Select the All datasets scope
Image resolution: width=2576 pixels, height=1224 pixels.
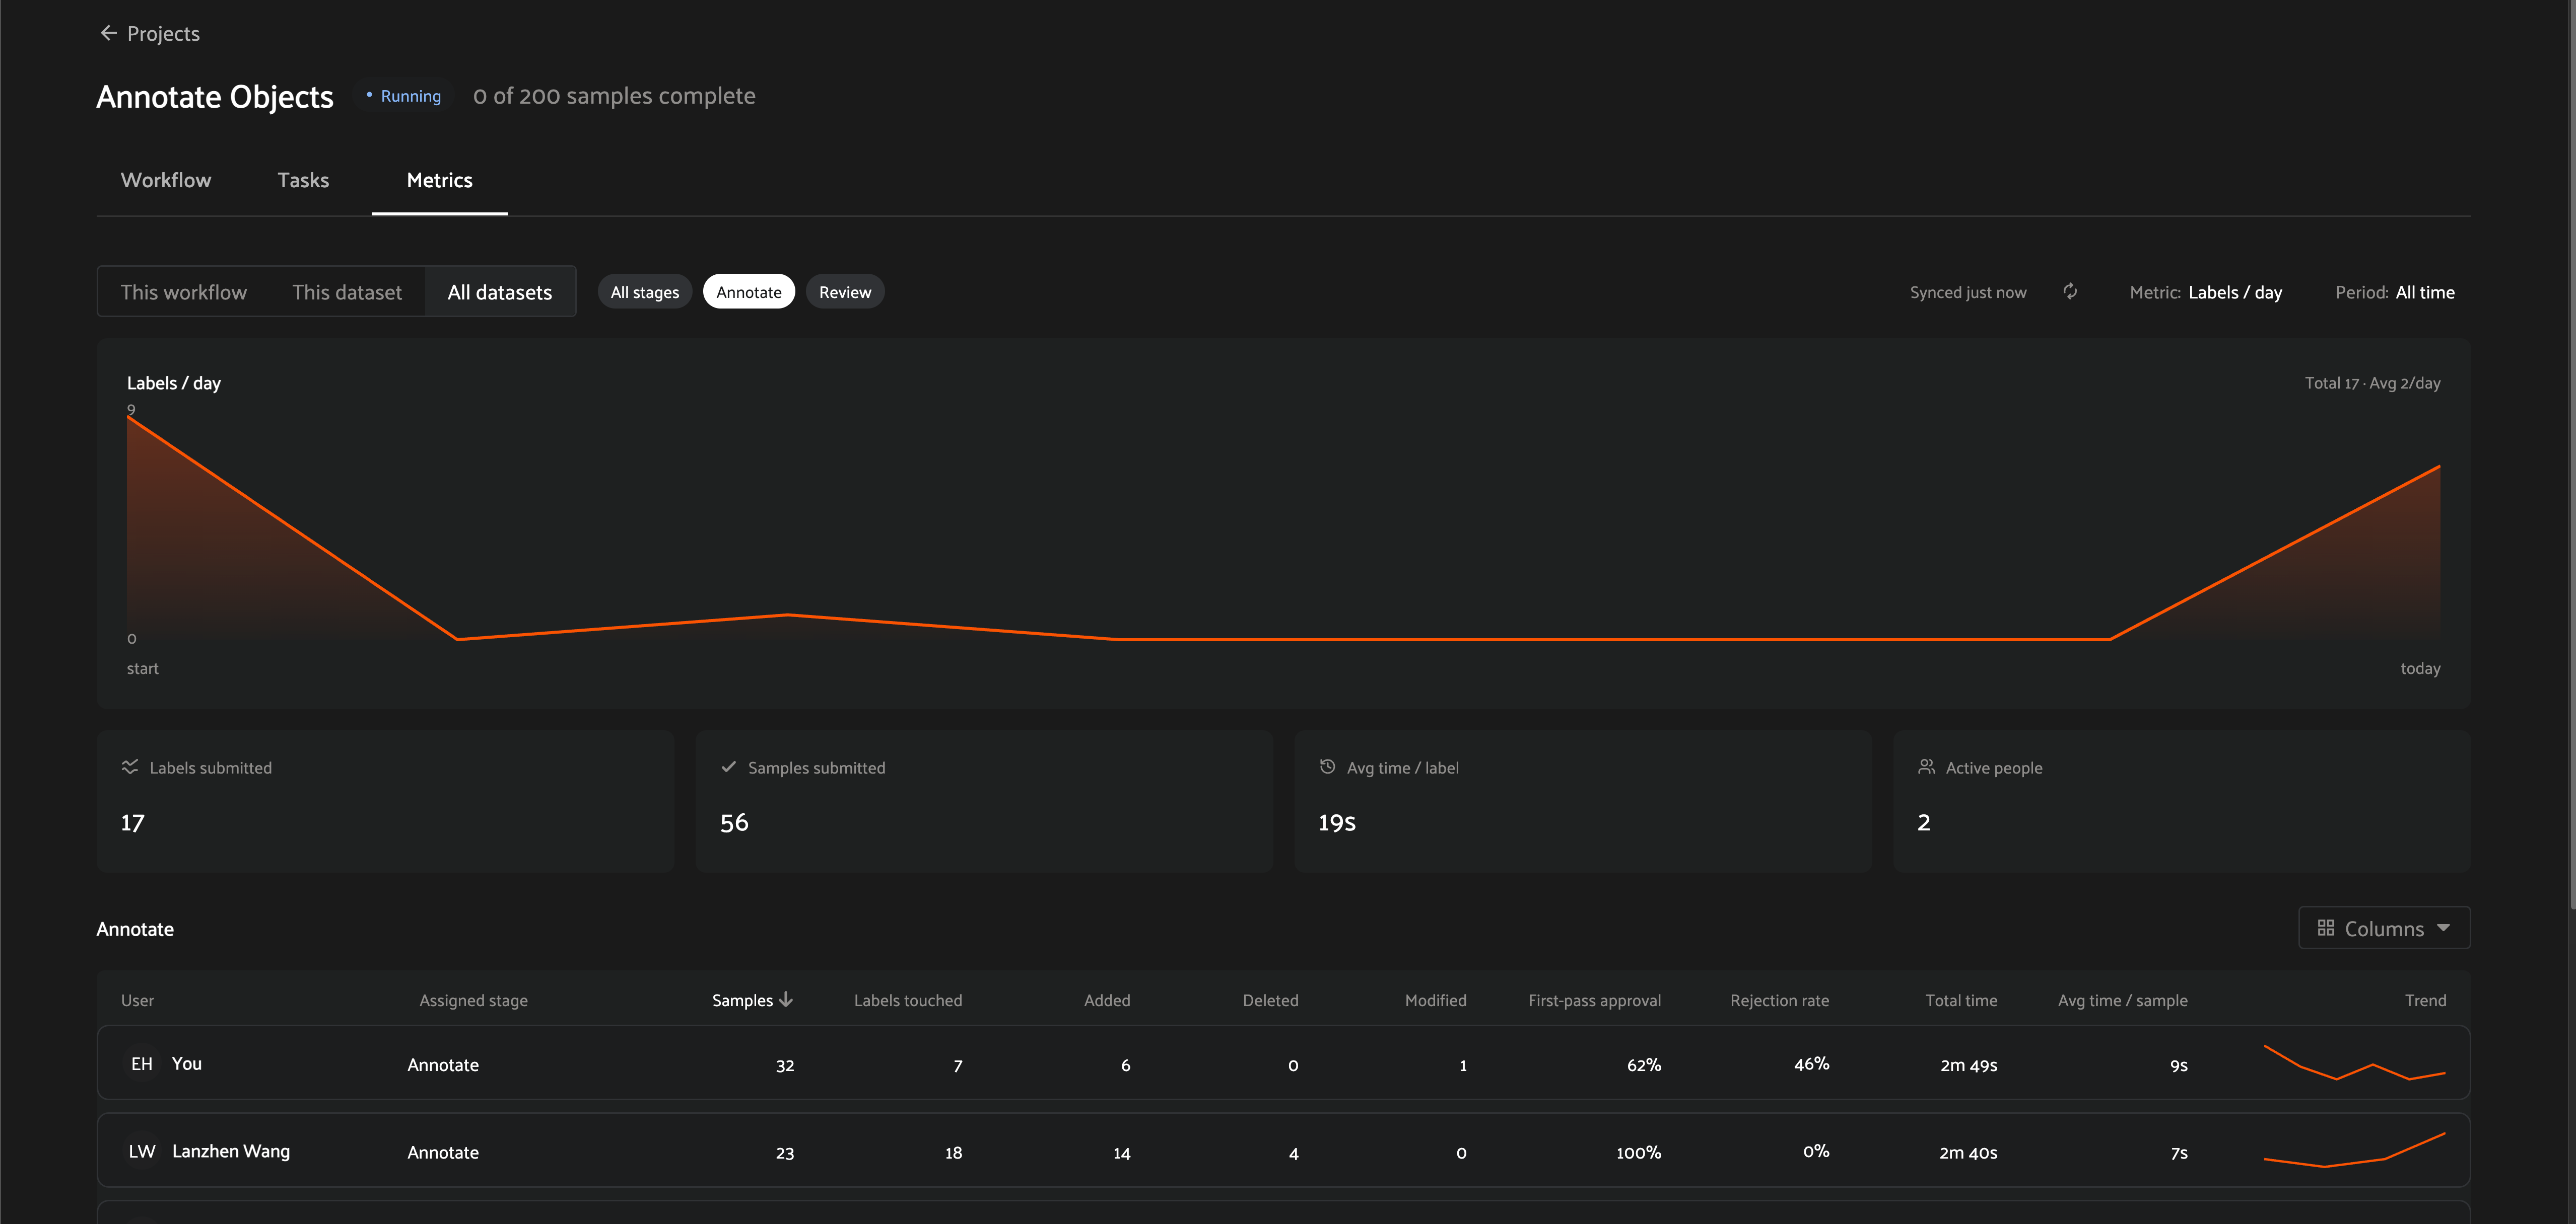click(x=500, y=292)
